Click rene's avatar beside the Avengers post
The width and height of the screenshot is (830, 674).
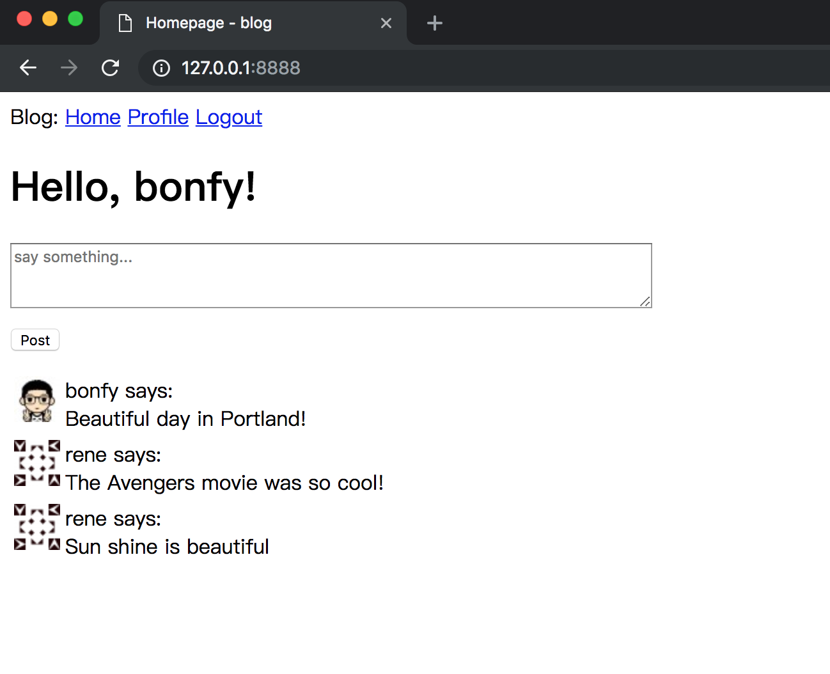pos(37,463)
